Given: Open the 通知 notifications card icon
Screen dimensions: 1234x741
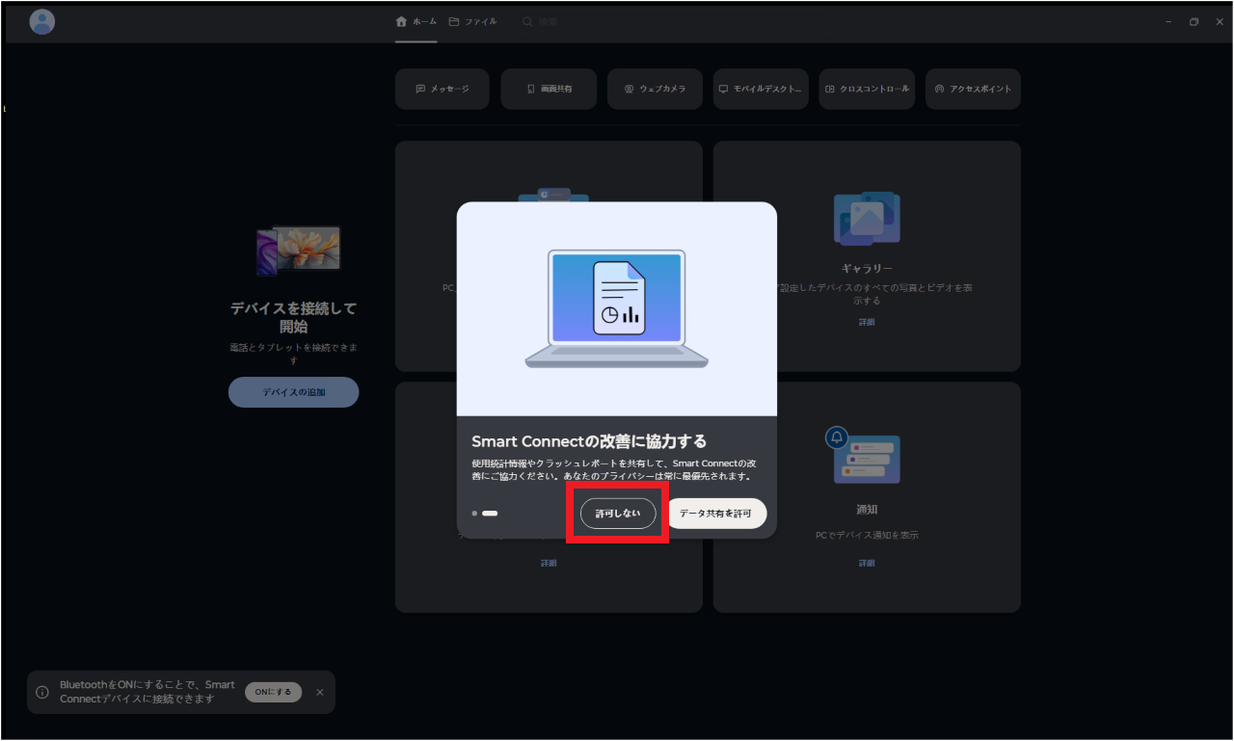Looking at the screenshot, I should pyautogui.click(x=866, y=458).
